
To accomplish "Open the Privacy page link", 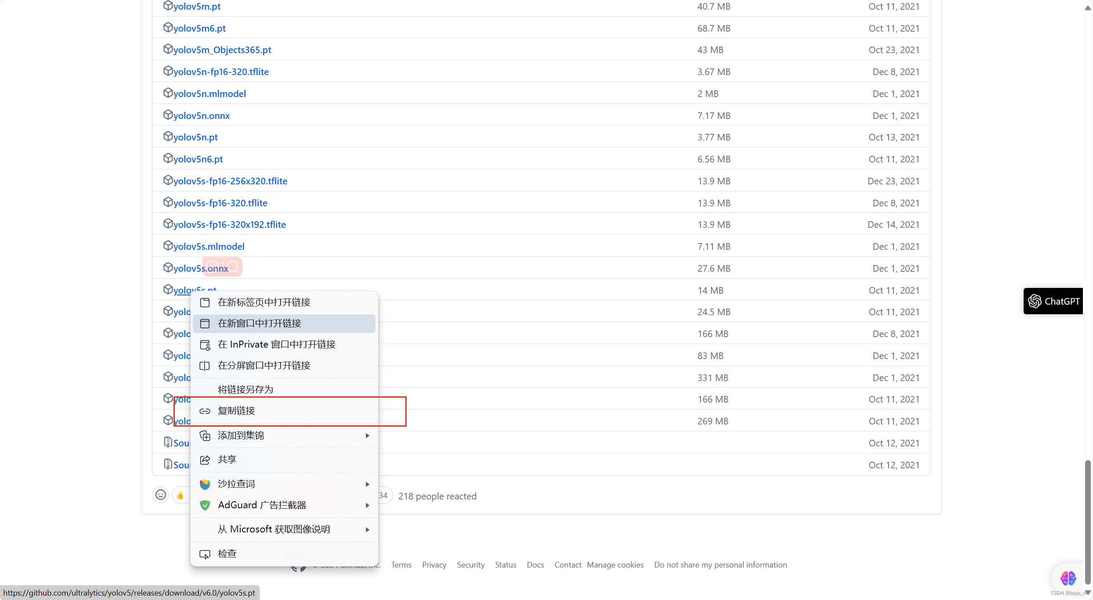I will tap(434, 565).
